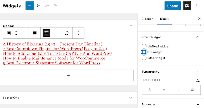The height and width of the screenshot is (108, 204).
Task: Switch posts to grid view
Action: [55, 33]
